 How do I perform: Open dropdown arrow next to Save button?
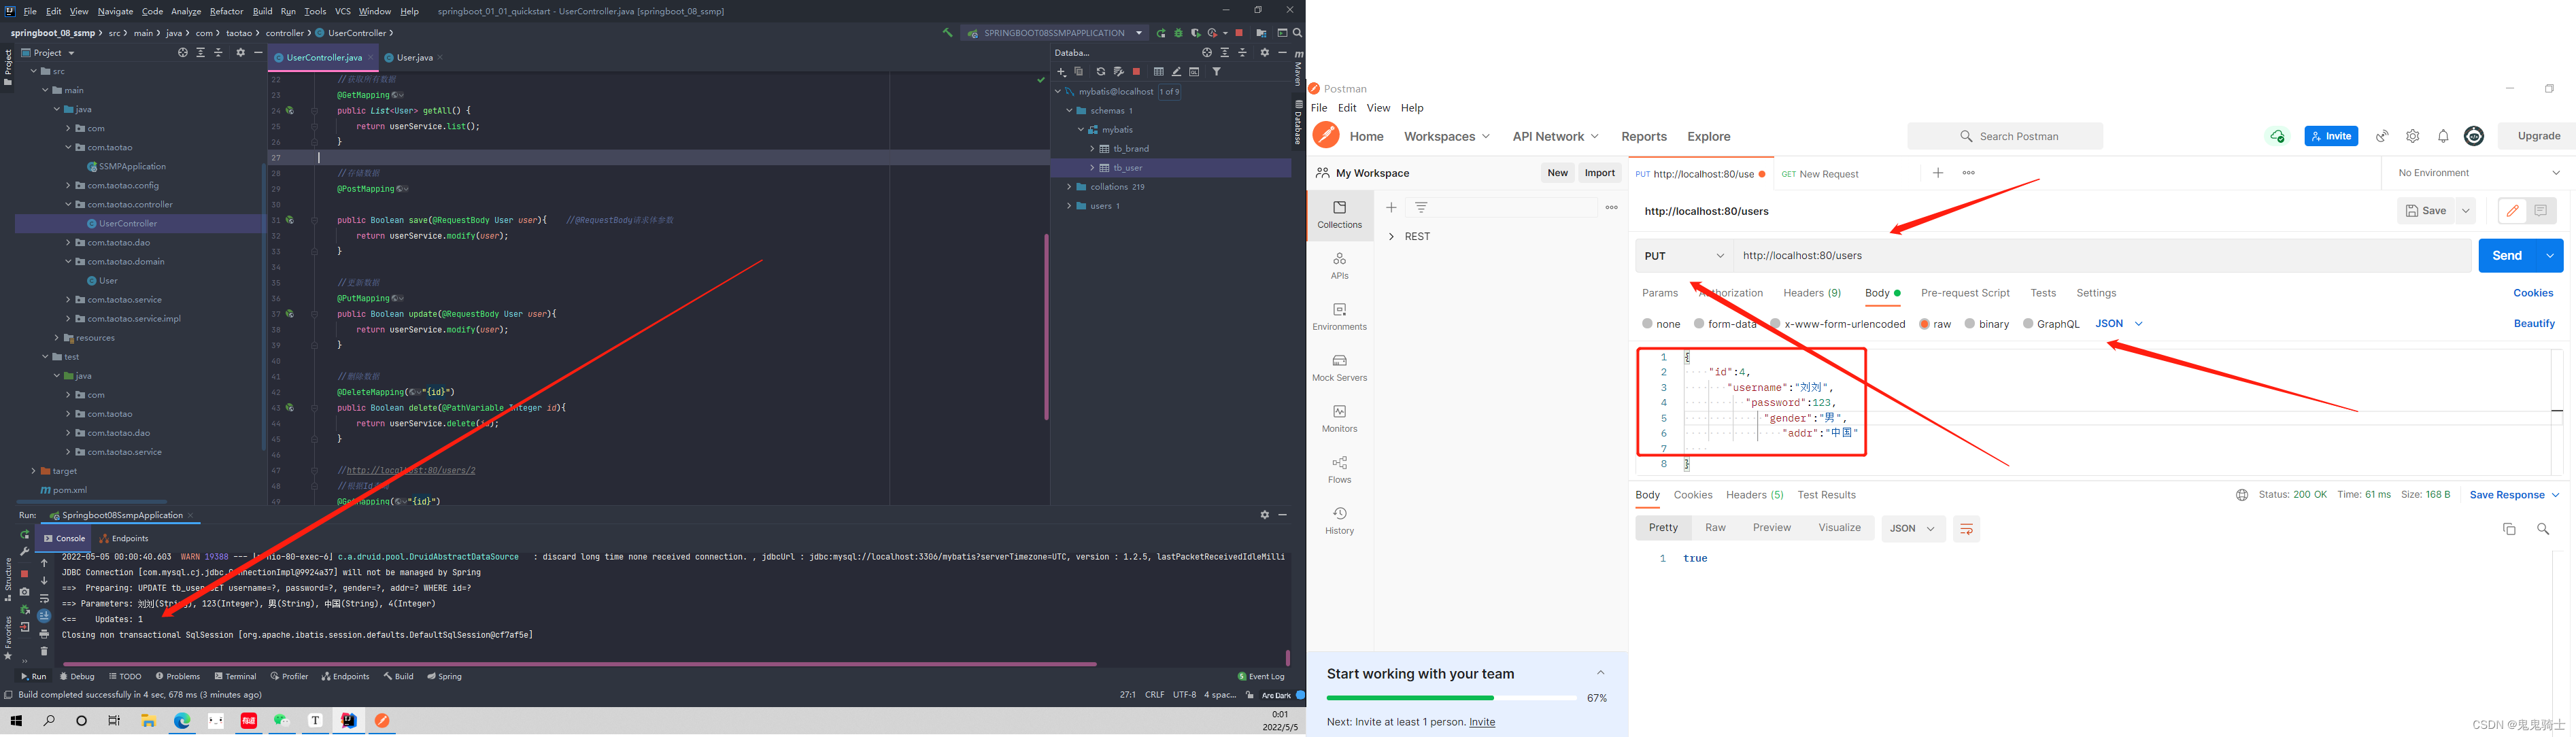click(x=2466, y=211)
